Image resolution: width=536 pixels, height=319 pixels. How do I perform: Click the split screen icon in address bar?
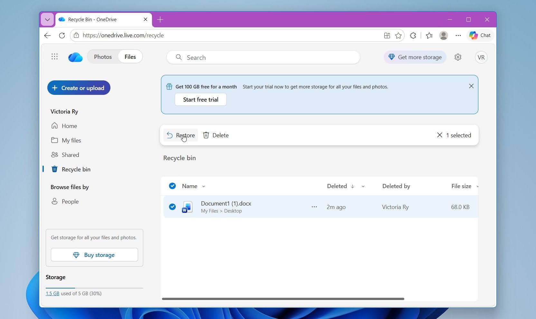[387, 35]
